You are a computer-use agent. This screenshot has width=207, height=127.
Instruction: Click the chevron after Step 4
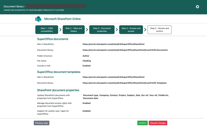(x=145, y=29)
